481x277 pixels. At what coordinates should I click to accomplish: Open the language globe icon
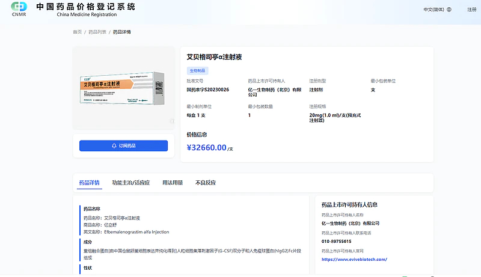click(x=449, y=10)
